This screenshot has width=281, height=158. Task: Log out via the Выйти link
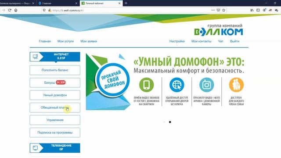(234, 41)
